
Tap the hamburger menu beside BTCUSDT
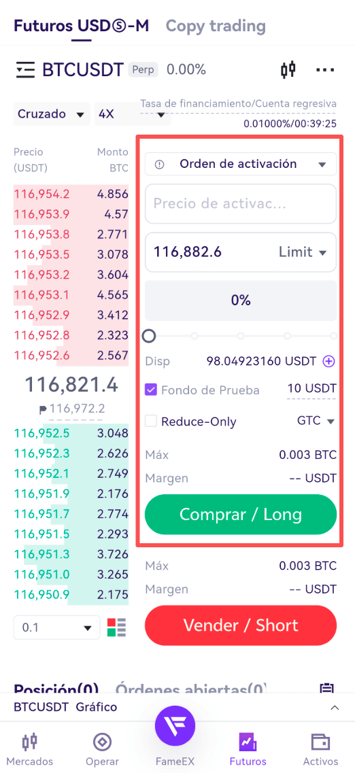point(24,70)
